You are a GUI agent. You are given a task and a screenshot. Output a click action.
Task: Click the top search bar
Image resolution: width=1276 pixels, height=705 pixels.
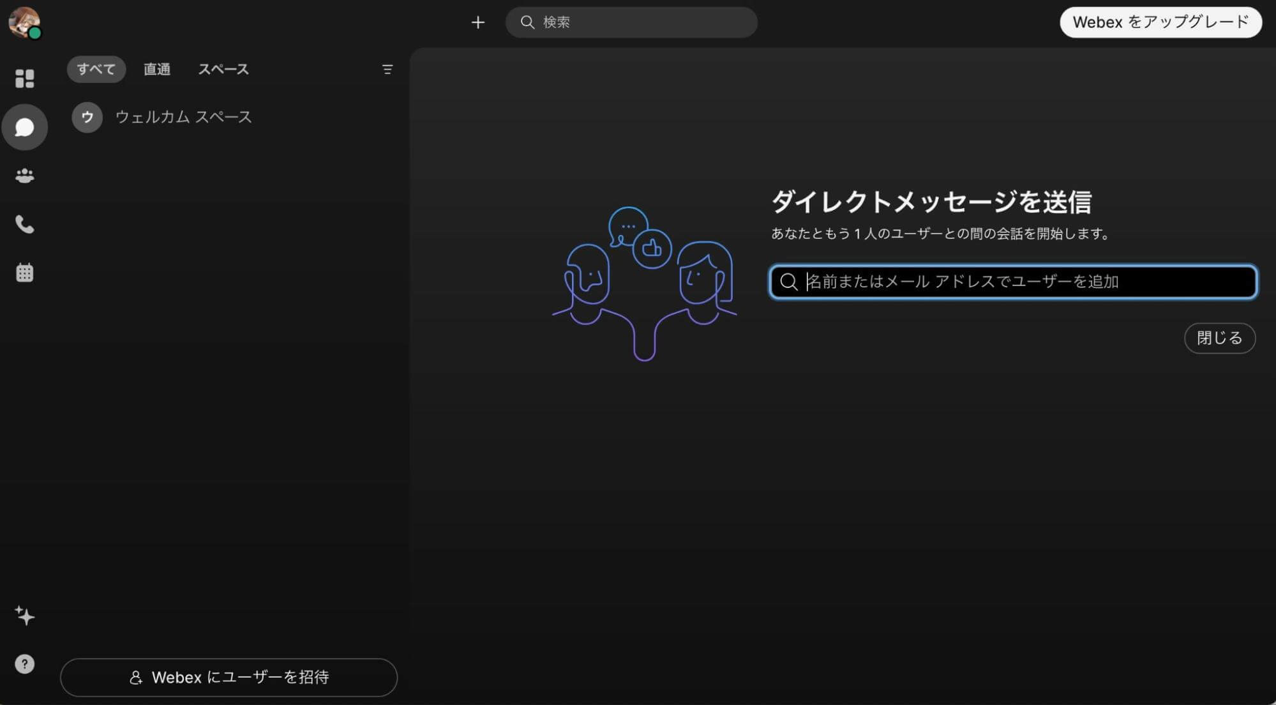(x=631, y=22)
